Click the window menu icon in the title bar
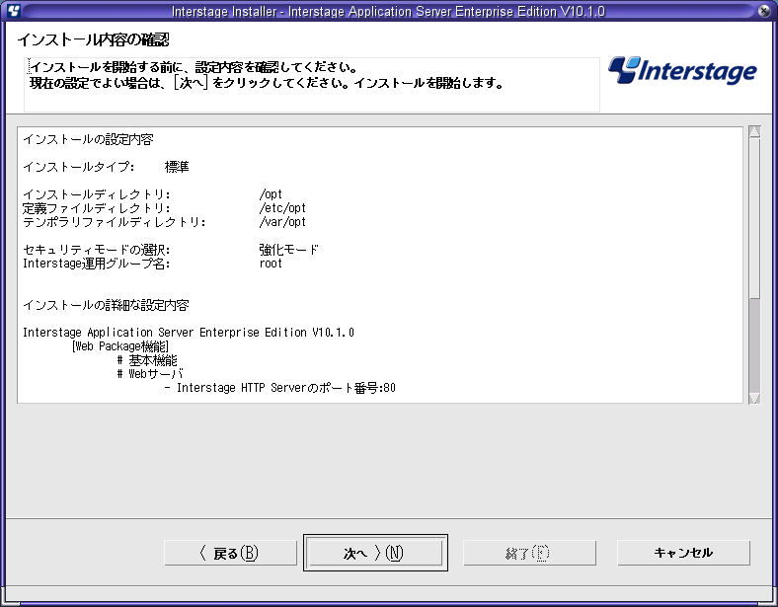Viewport: 778px width, 607px height. (14, 10)
